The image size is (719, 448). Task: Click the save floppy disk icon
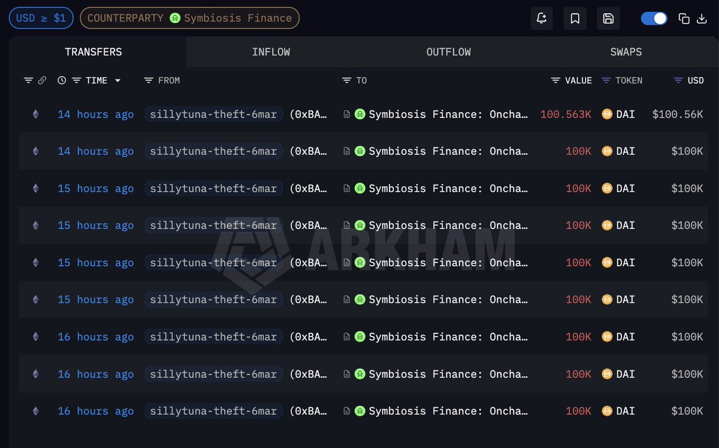click(x=608, y=19)
